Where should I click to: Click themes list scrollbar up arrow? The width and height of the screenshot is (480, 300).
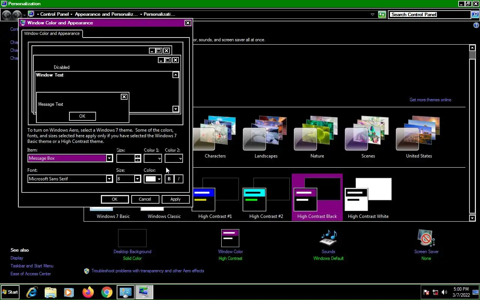click(x=472, y=48)
